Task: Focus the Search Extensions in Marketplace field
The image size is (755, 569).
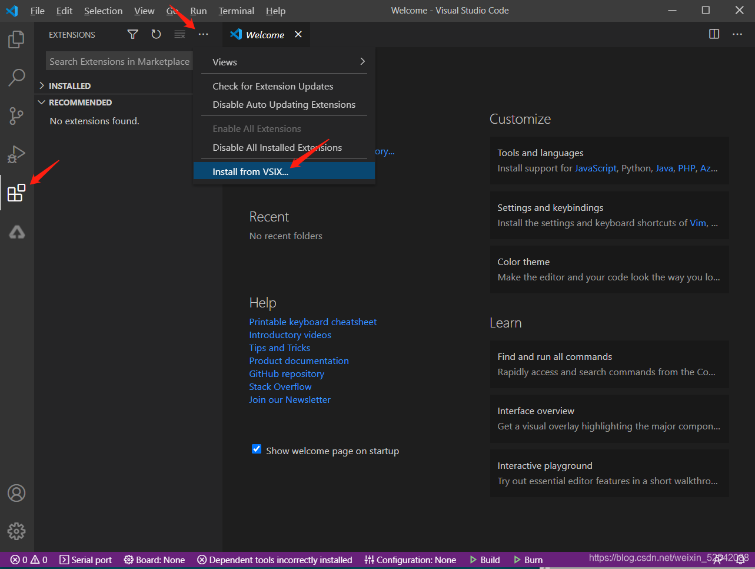Action: [119, 61]
